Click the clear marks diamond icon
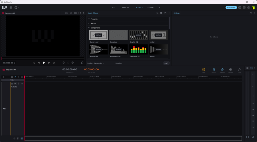The height and width of the screenshot is (142, 257). pos(68,63)
